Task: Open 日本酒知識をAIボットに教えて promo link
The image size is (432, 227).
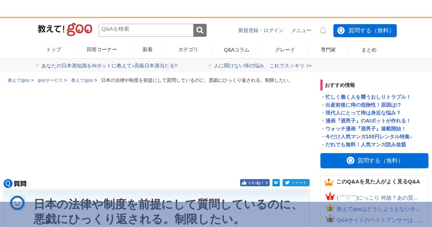Action: click(109, 66)
